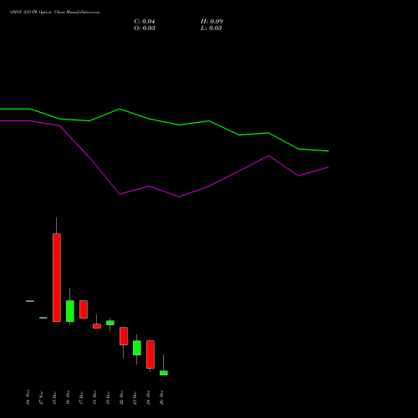Select the flat dash candle for 24 Nov
Image resolution: width=418 pixels, height=418 pixels.
coord(30,301)
